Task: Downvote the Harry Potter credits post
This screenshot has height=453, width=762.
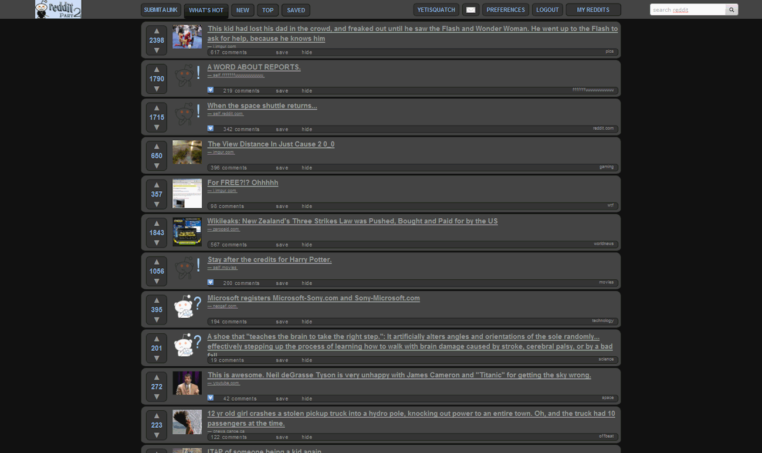Action: point(157,281)
